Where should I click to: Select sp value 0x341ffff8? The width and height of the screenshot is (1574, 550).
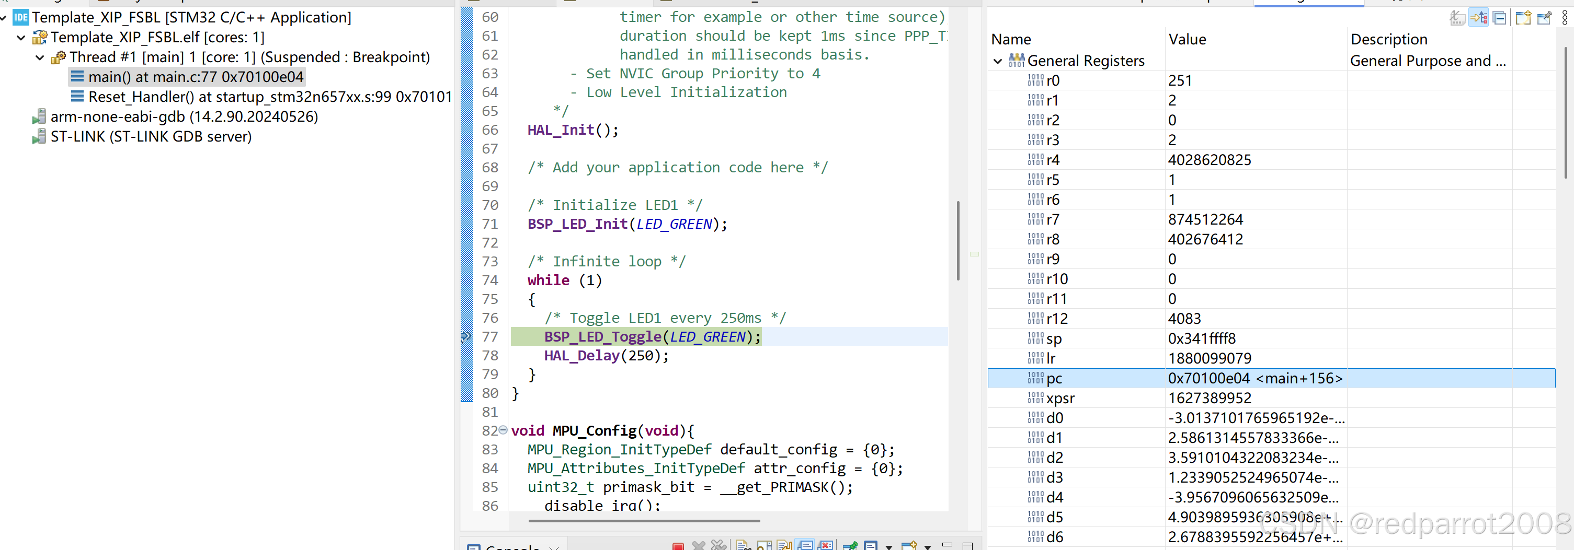[1201, 339]
